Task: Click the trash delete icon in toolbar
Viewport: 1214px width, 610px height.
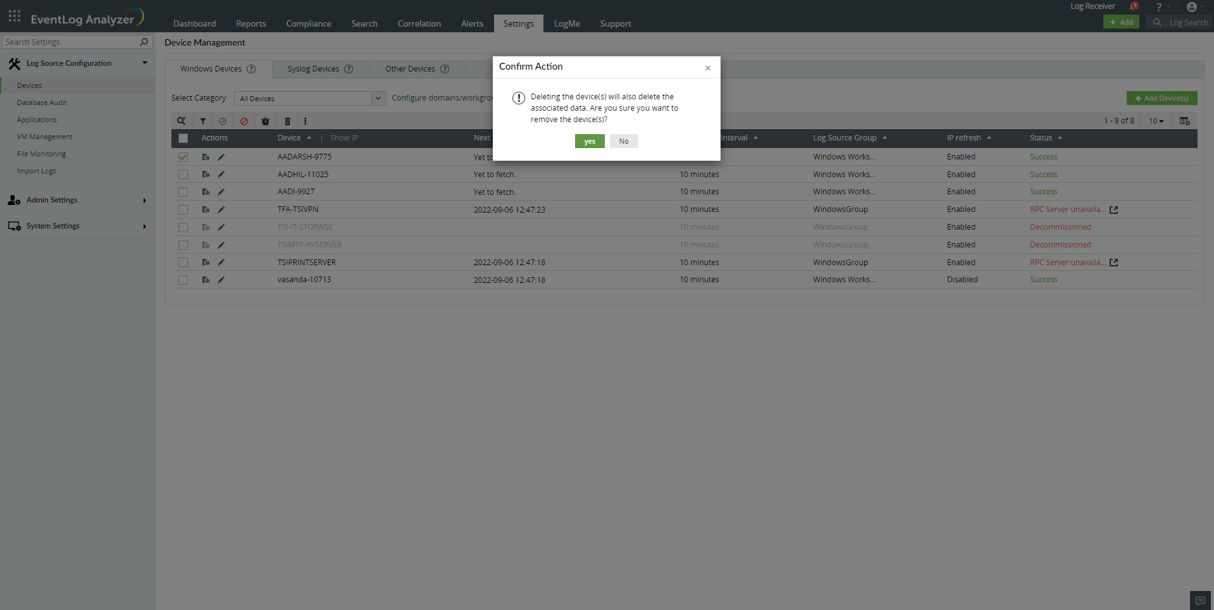Action: [287, 121]
